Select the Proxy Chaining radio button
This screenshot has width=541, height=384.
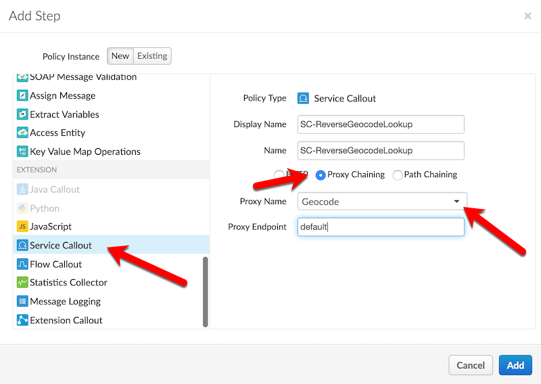point(321,175)
